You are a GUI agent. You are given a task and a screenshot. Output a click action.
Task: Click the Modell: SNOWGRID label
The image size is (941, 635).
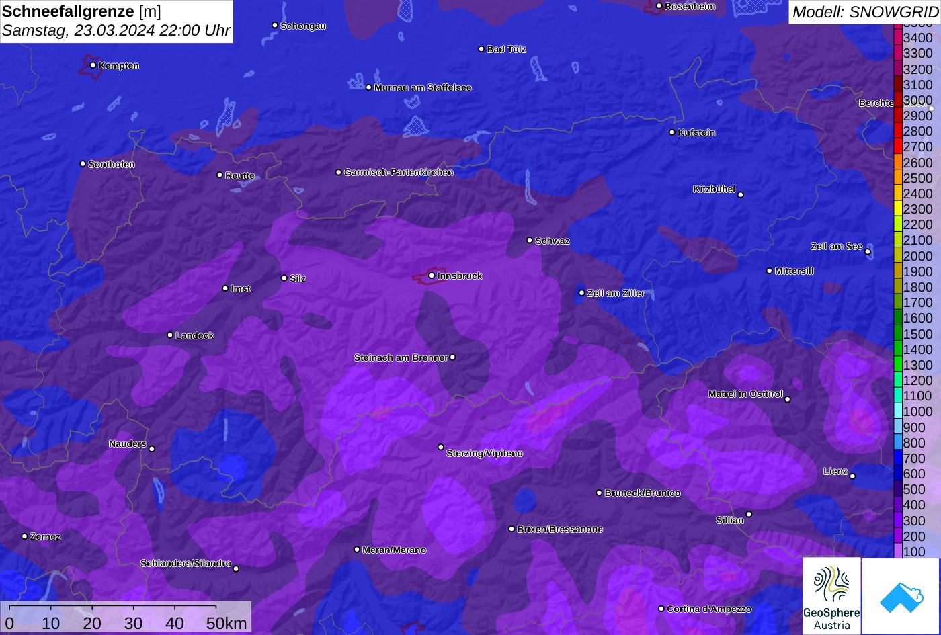coord(865,12)
